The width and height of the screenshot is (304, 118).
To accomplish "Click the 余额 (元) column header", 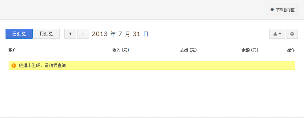I will pos(250,50).
